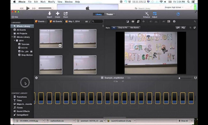Set crop style to Crop to Fill

123,28
